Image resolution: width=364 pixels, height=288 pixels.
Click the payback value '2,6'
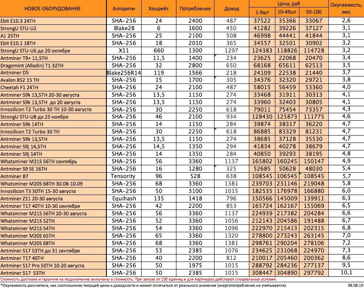[x=346, y=20]
